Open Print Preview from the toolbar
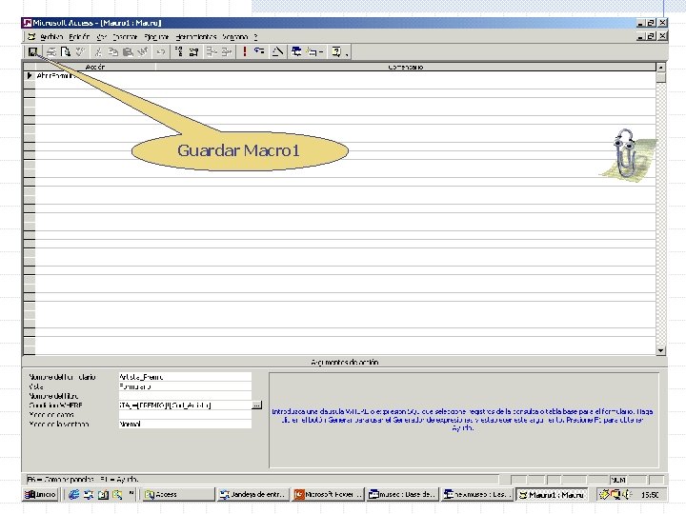 point(66,52)
